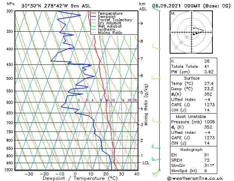Click the Wet Adiabat legend entry

[110, 26]
